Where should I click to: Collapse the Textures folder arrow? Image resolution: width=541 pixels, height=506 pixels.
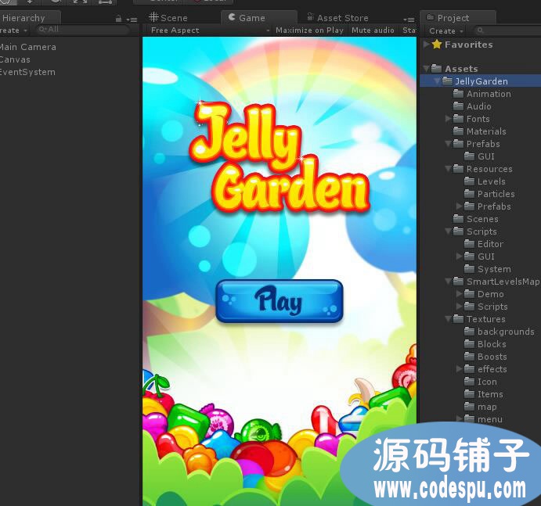448,319
